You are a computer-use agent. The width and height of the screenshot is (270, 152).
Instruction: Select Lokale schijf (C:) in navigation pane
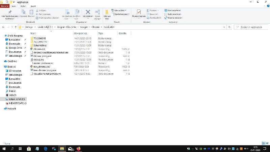[x=17, y=99]
